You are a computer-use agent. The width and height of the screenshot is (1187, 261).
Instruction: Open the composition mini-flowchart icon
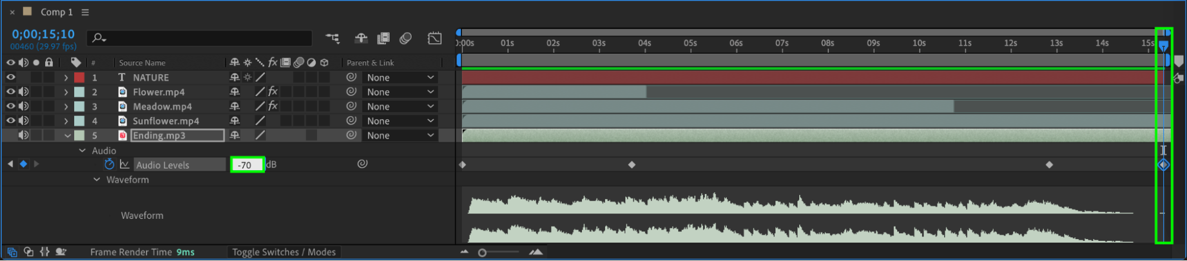pos(333,39)
